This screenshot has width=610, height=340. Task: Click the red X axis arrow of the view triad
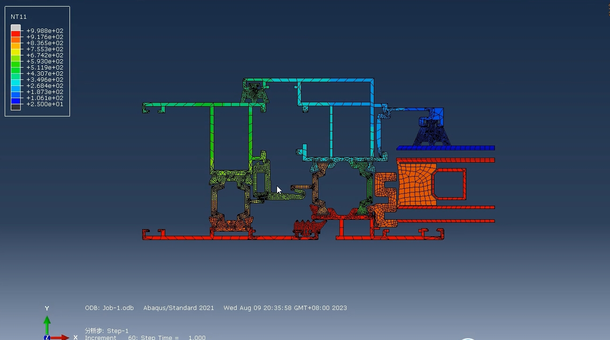(60, 337)
